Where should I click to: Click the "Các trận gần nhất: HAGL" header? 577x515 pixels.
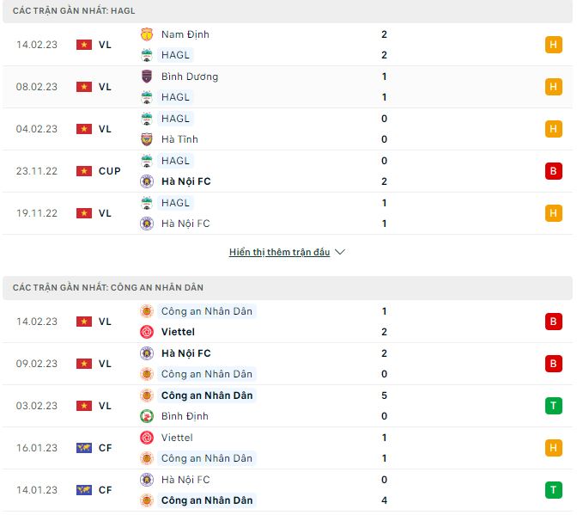pyautogui.click(x=76, y=11)
